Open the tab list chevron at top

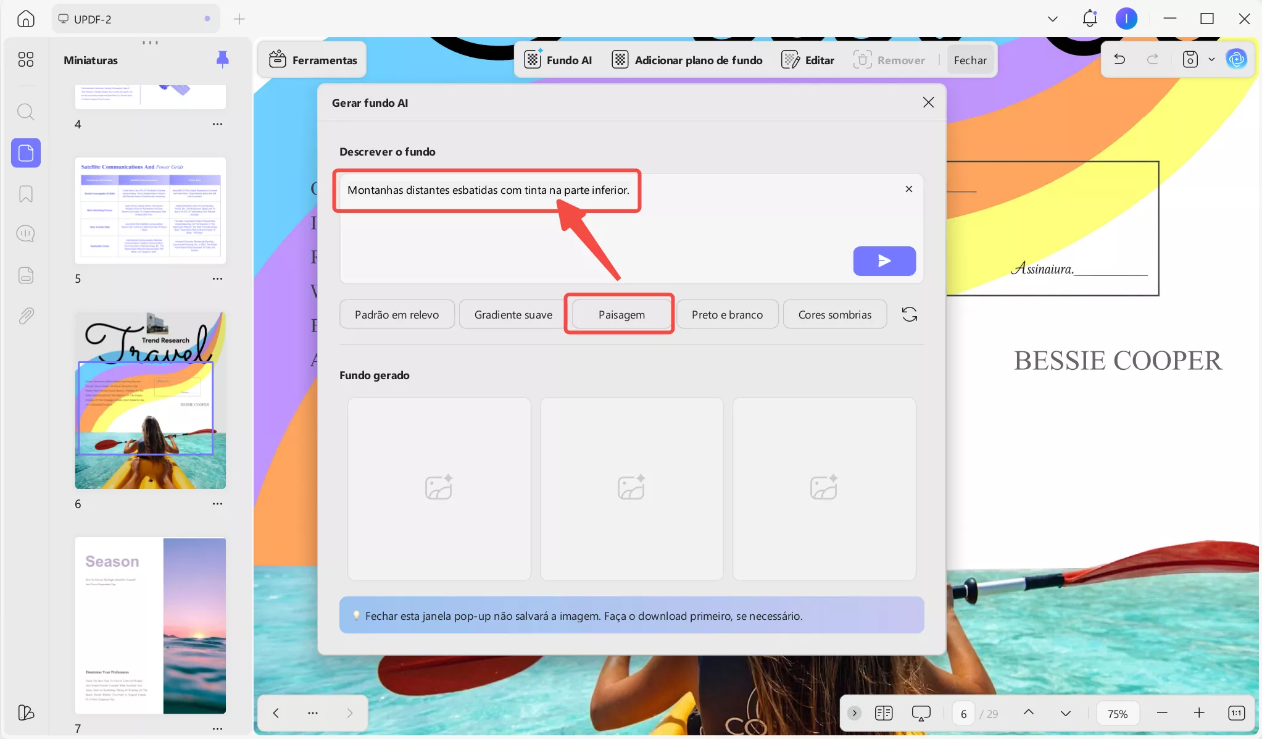click(x=1053, y=19)
